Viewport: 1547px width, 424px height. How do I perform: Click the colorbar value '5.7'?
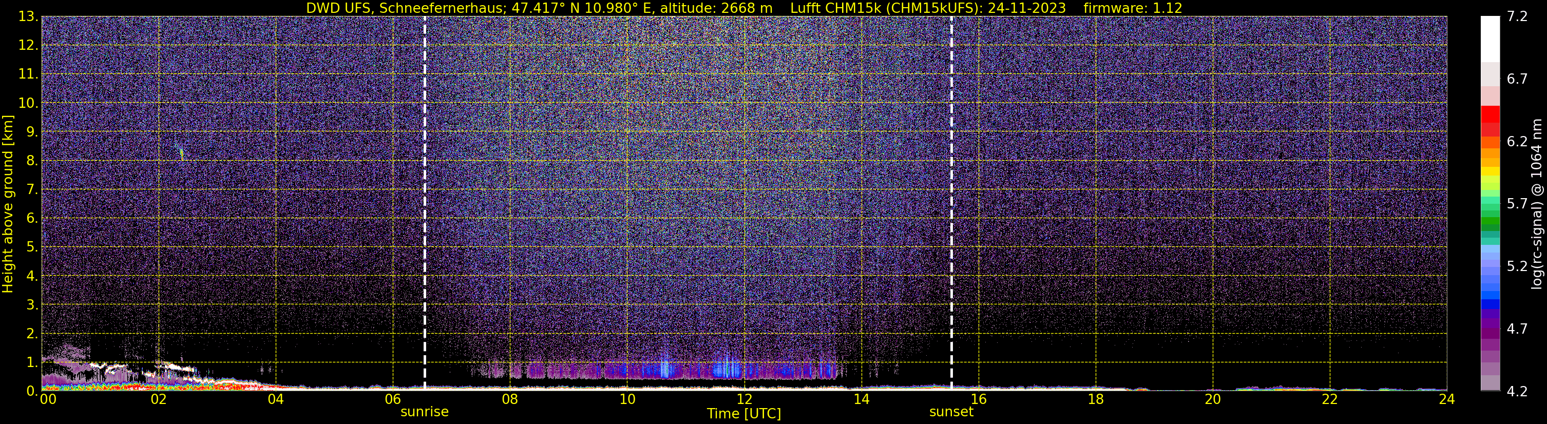coord(1517,204)
